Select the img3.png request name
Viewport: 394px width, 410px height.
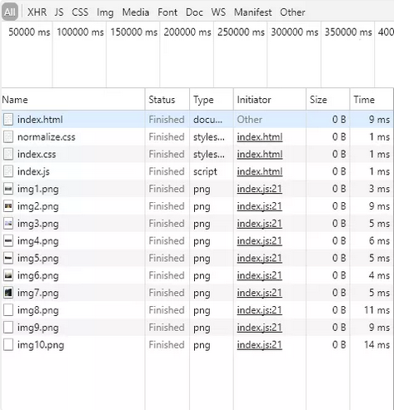tap(38, 224)
